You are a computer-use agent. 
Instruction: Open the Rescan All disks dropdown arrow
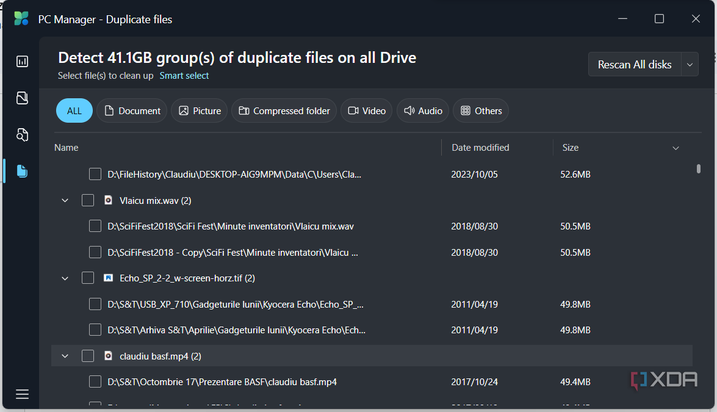690,65
